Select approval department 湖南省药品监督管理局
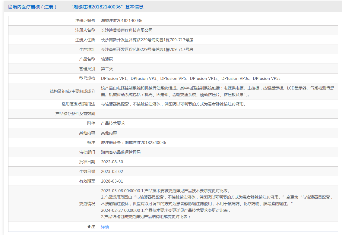Image resolution: width=342 pixels, height=235 pixels. 121,152
